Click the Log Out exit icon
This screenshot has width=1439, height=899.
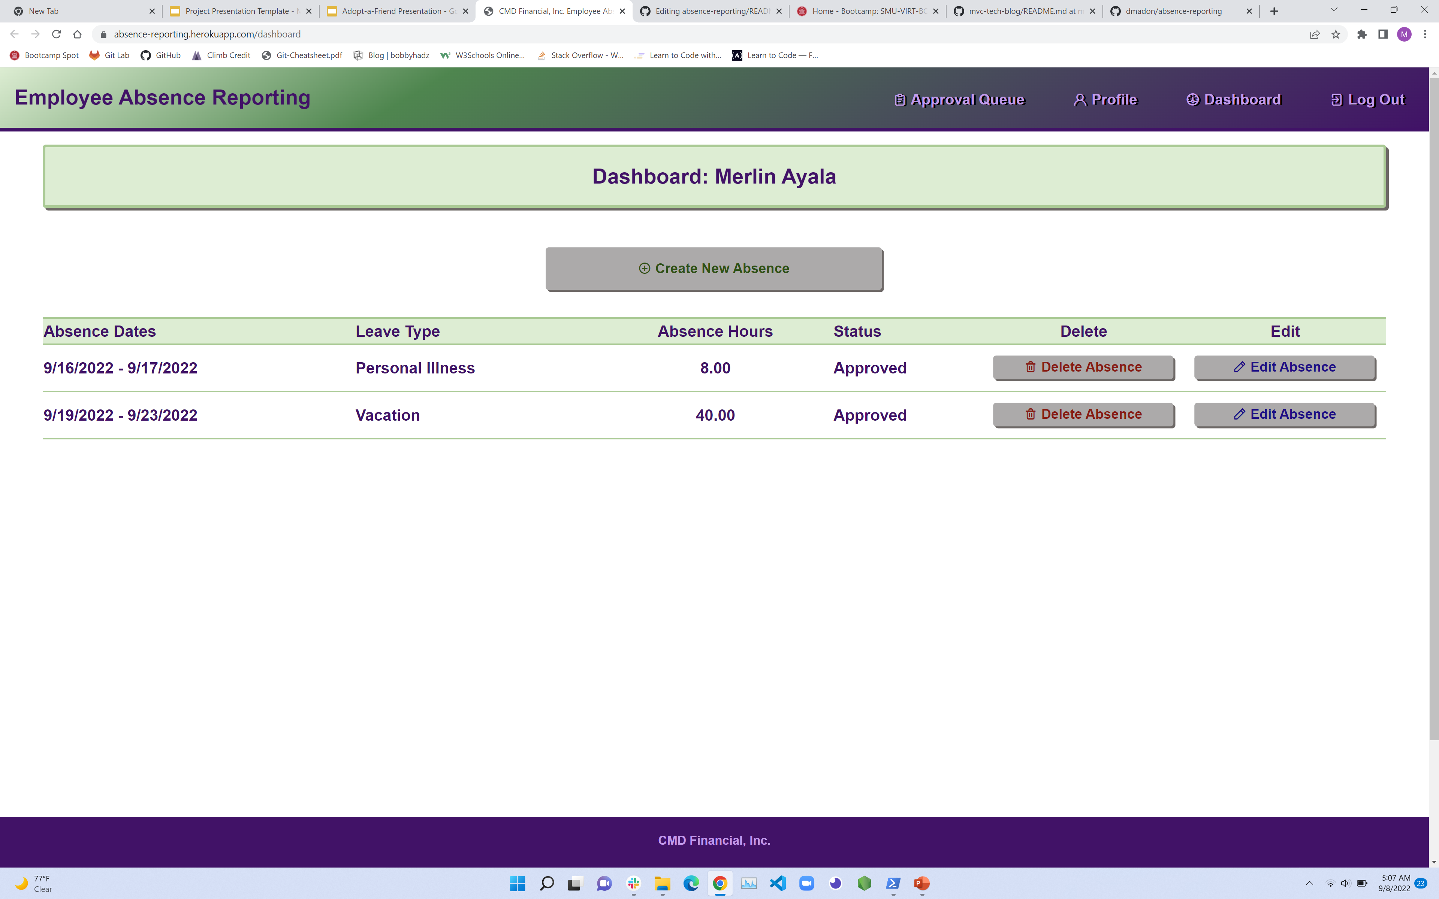tap(1337, 100)
